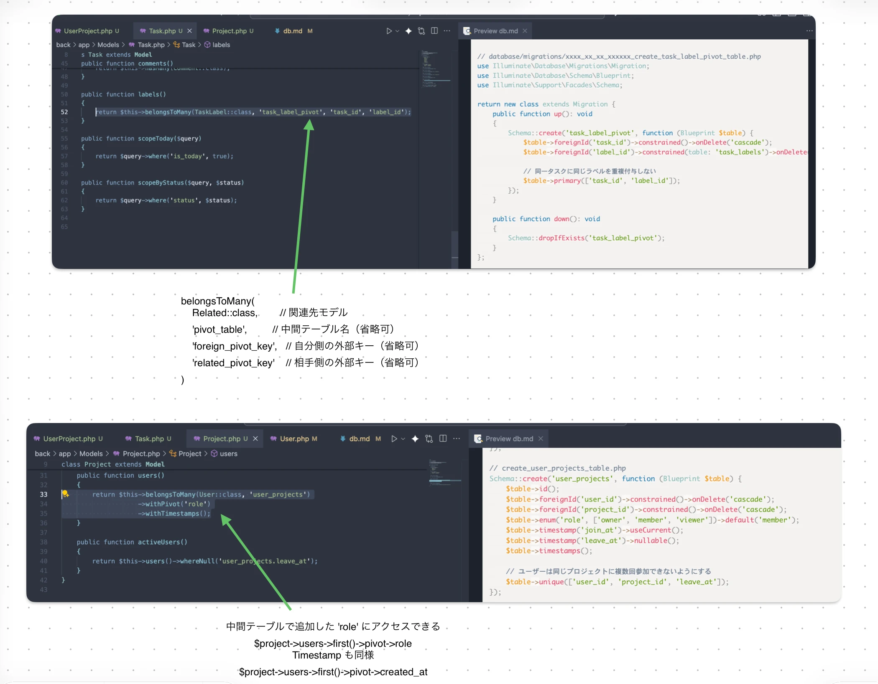This screenshot has width=878, height=684.
Task: Click the run triangle in top editor toolbar
Action: (x=389, y=31)
